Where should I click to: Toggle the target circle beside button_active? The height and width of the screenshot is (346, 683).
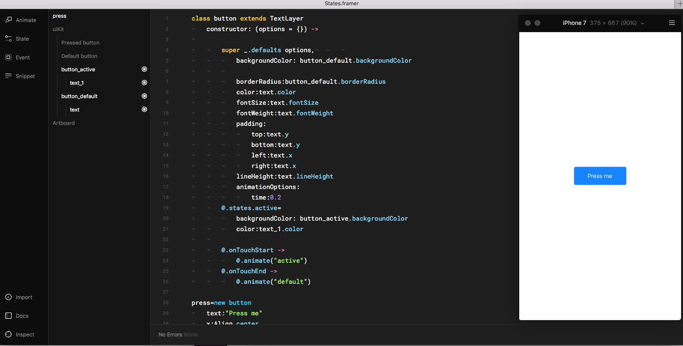(x=144, y=69)
